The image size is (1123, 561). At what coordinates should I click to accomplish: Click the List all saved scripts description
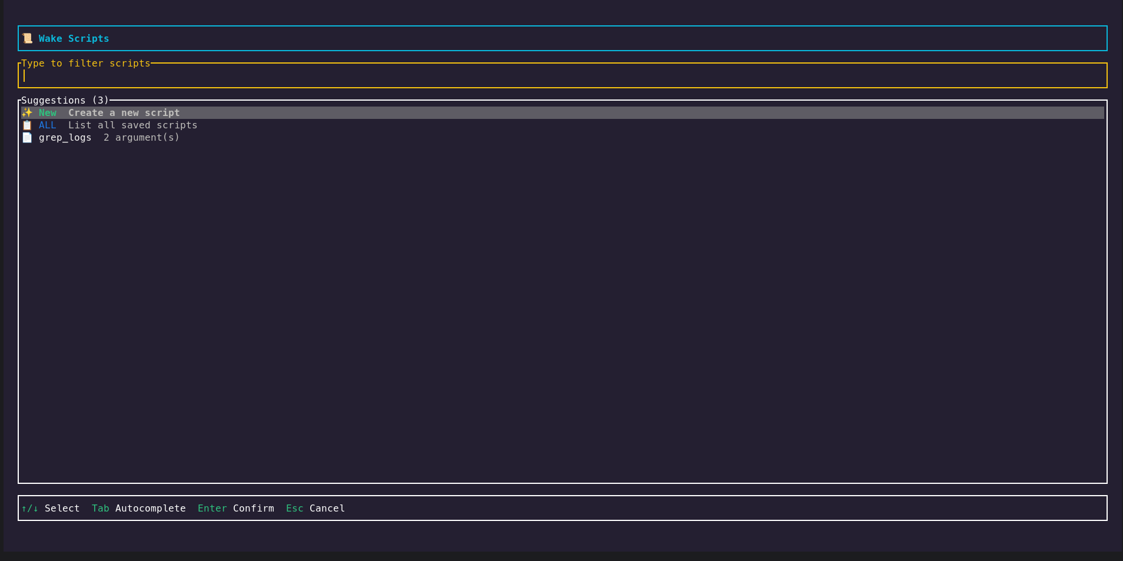pyautogui.click(x=133, y=125)
